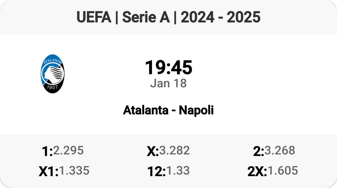Pick draw odds 3.282
This screenshot has width=337, height=188.
174,150
